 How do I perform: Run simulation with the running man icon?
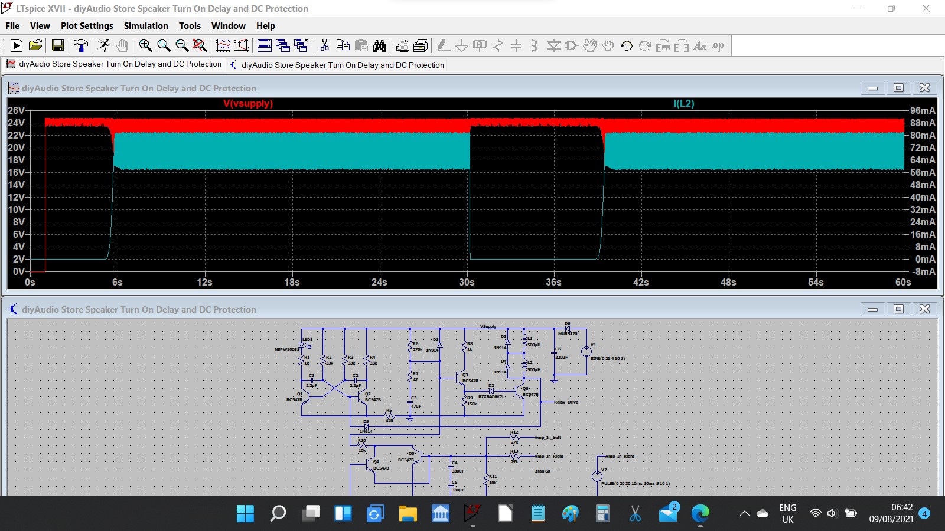(x=104, y=45)
